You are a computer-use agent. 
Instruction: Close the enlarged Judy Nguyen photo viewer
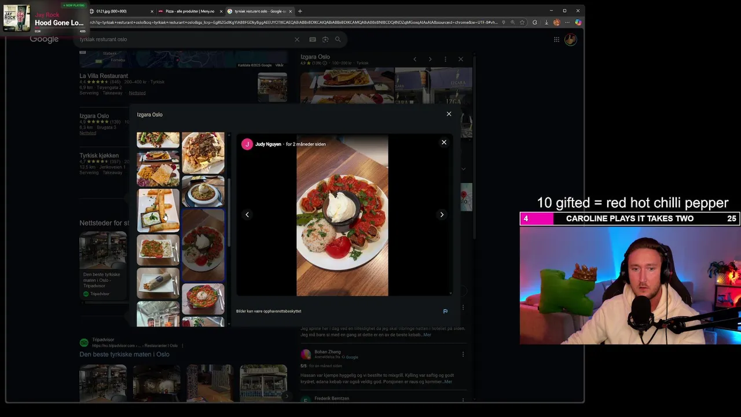(x=444, y=142)
